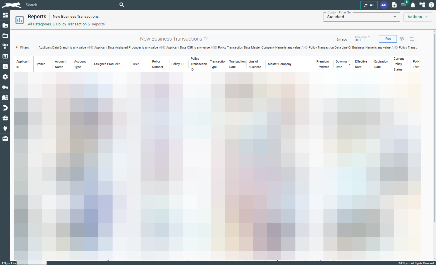Expand the Filters section
This screenshot has width=436, height=265.
tap(23, 47)
